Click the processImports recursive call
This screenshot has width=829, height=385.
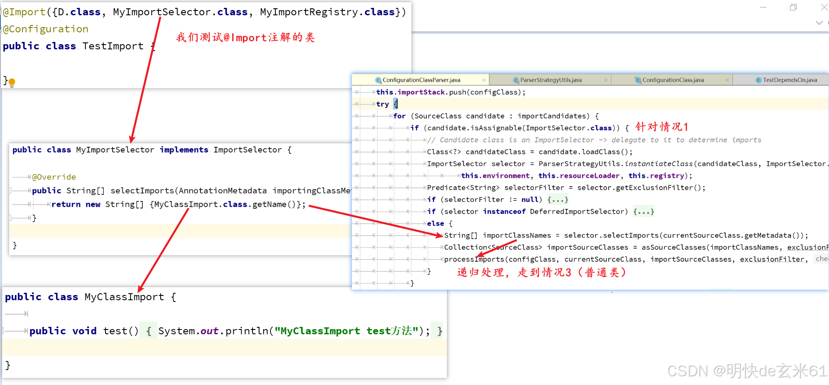(x=474, y=259)
